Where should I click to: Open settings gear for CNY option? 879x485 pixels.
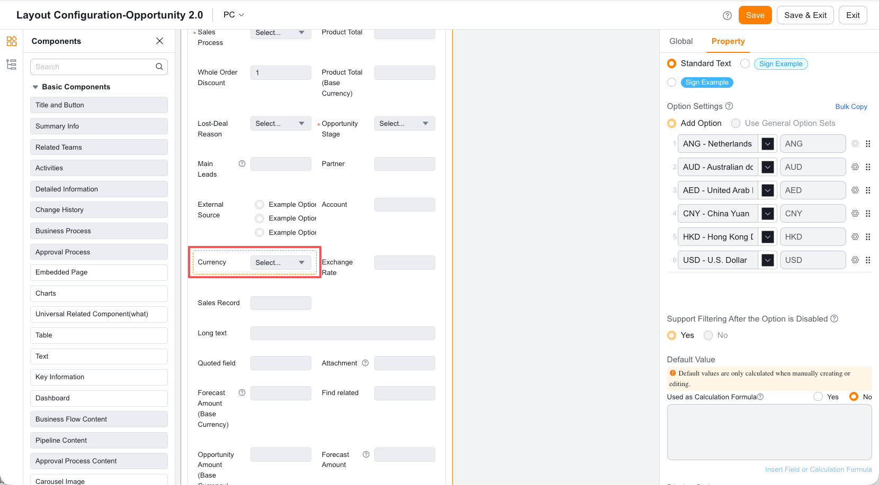click(855, 214)
